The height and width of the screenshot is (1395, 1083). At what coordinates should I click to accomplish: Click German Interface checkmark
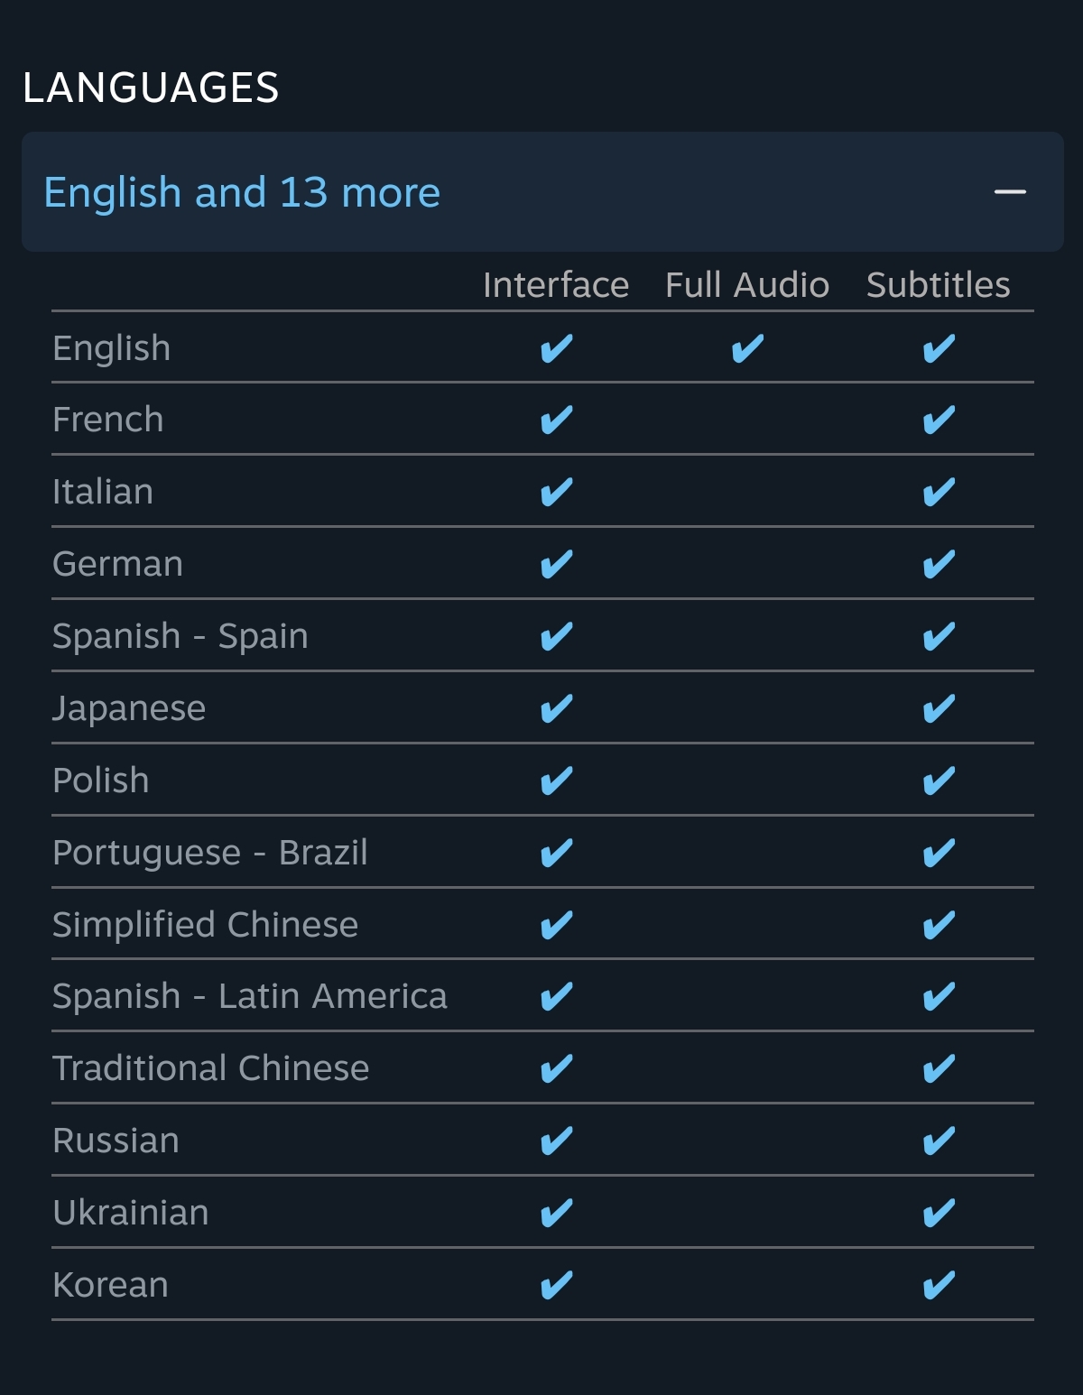pos(556,564)
